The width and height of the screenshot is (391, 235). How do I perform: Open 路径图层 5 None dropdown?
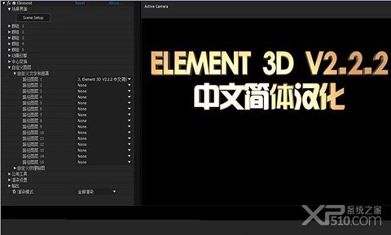104,103
